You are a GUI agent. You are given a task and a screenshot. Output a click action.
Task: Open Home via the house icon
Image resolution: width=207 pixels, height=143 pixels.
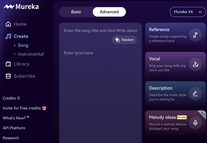[8, 24]
